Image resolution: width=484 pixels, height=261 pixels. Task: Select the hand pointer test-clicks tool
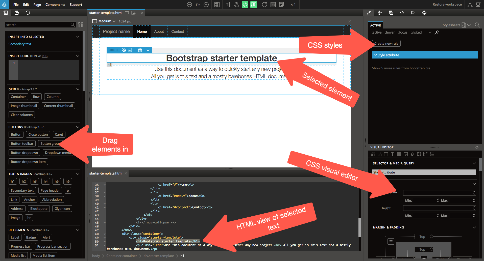pyautogui.click(x=236, y=5)
